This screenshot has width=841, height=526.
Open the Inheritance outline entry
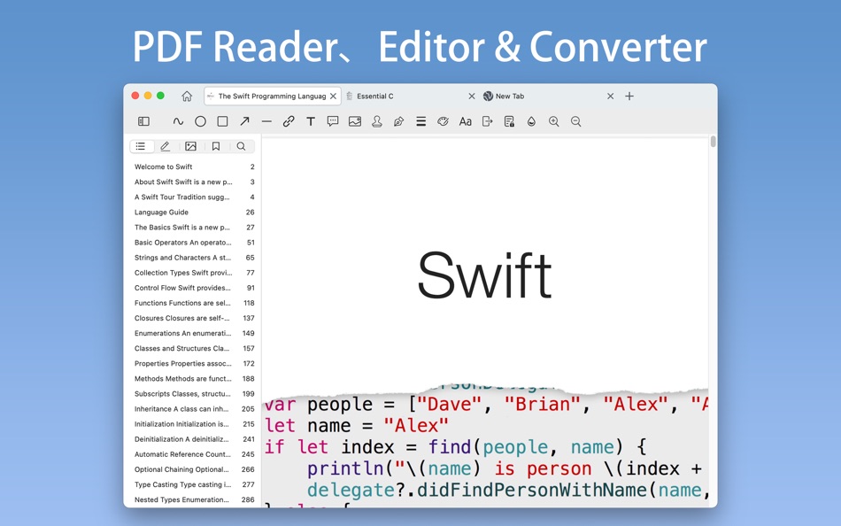click(194, 408)
